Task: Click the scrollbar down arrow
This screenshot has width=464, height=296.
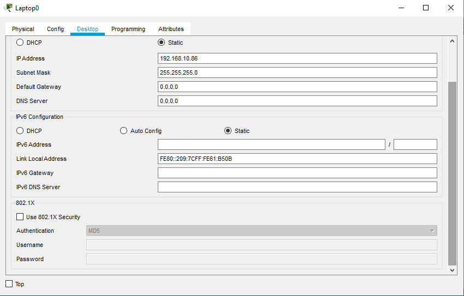Action: point(452,270)
